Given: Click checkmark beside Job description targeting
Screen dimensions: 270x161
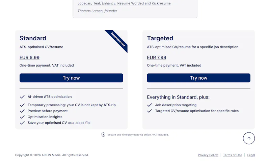Looking at the screenshot, I should point(150,105).
